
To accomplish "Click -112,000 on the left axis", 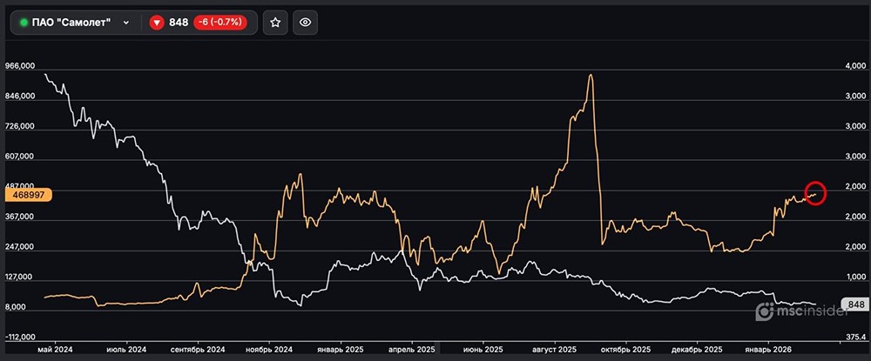I will pos(20,337).
